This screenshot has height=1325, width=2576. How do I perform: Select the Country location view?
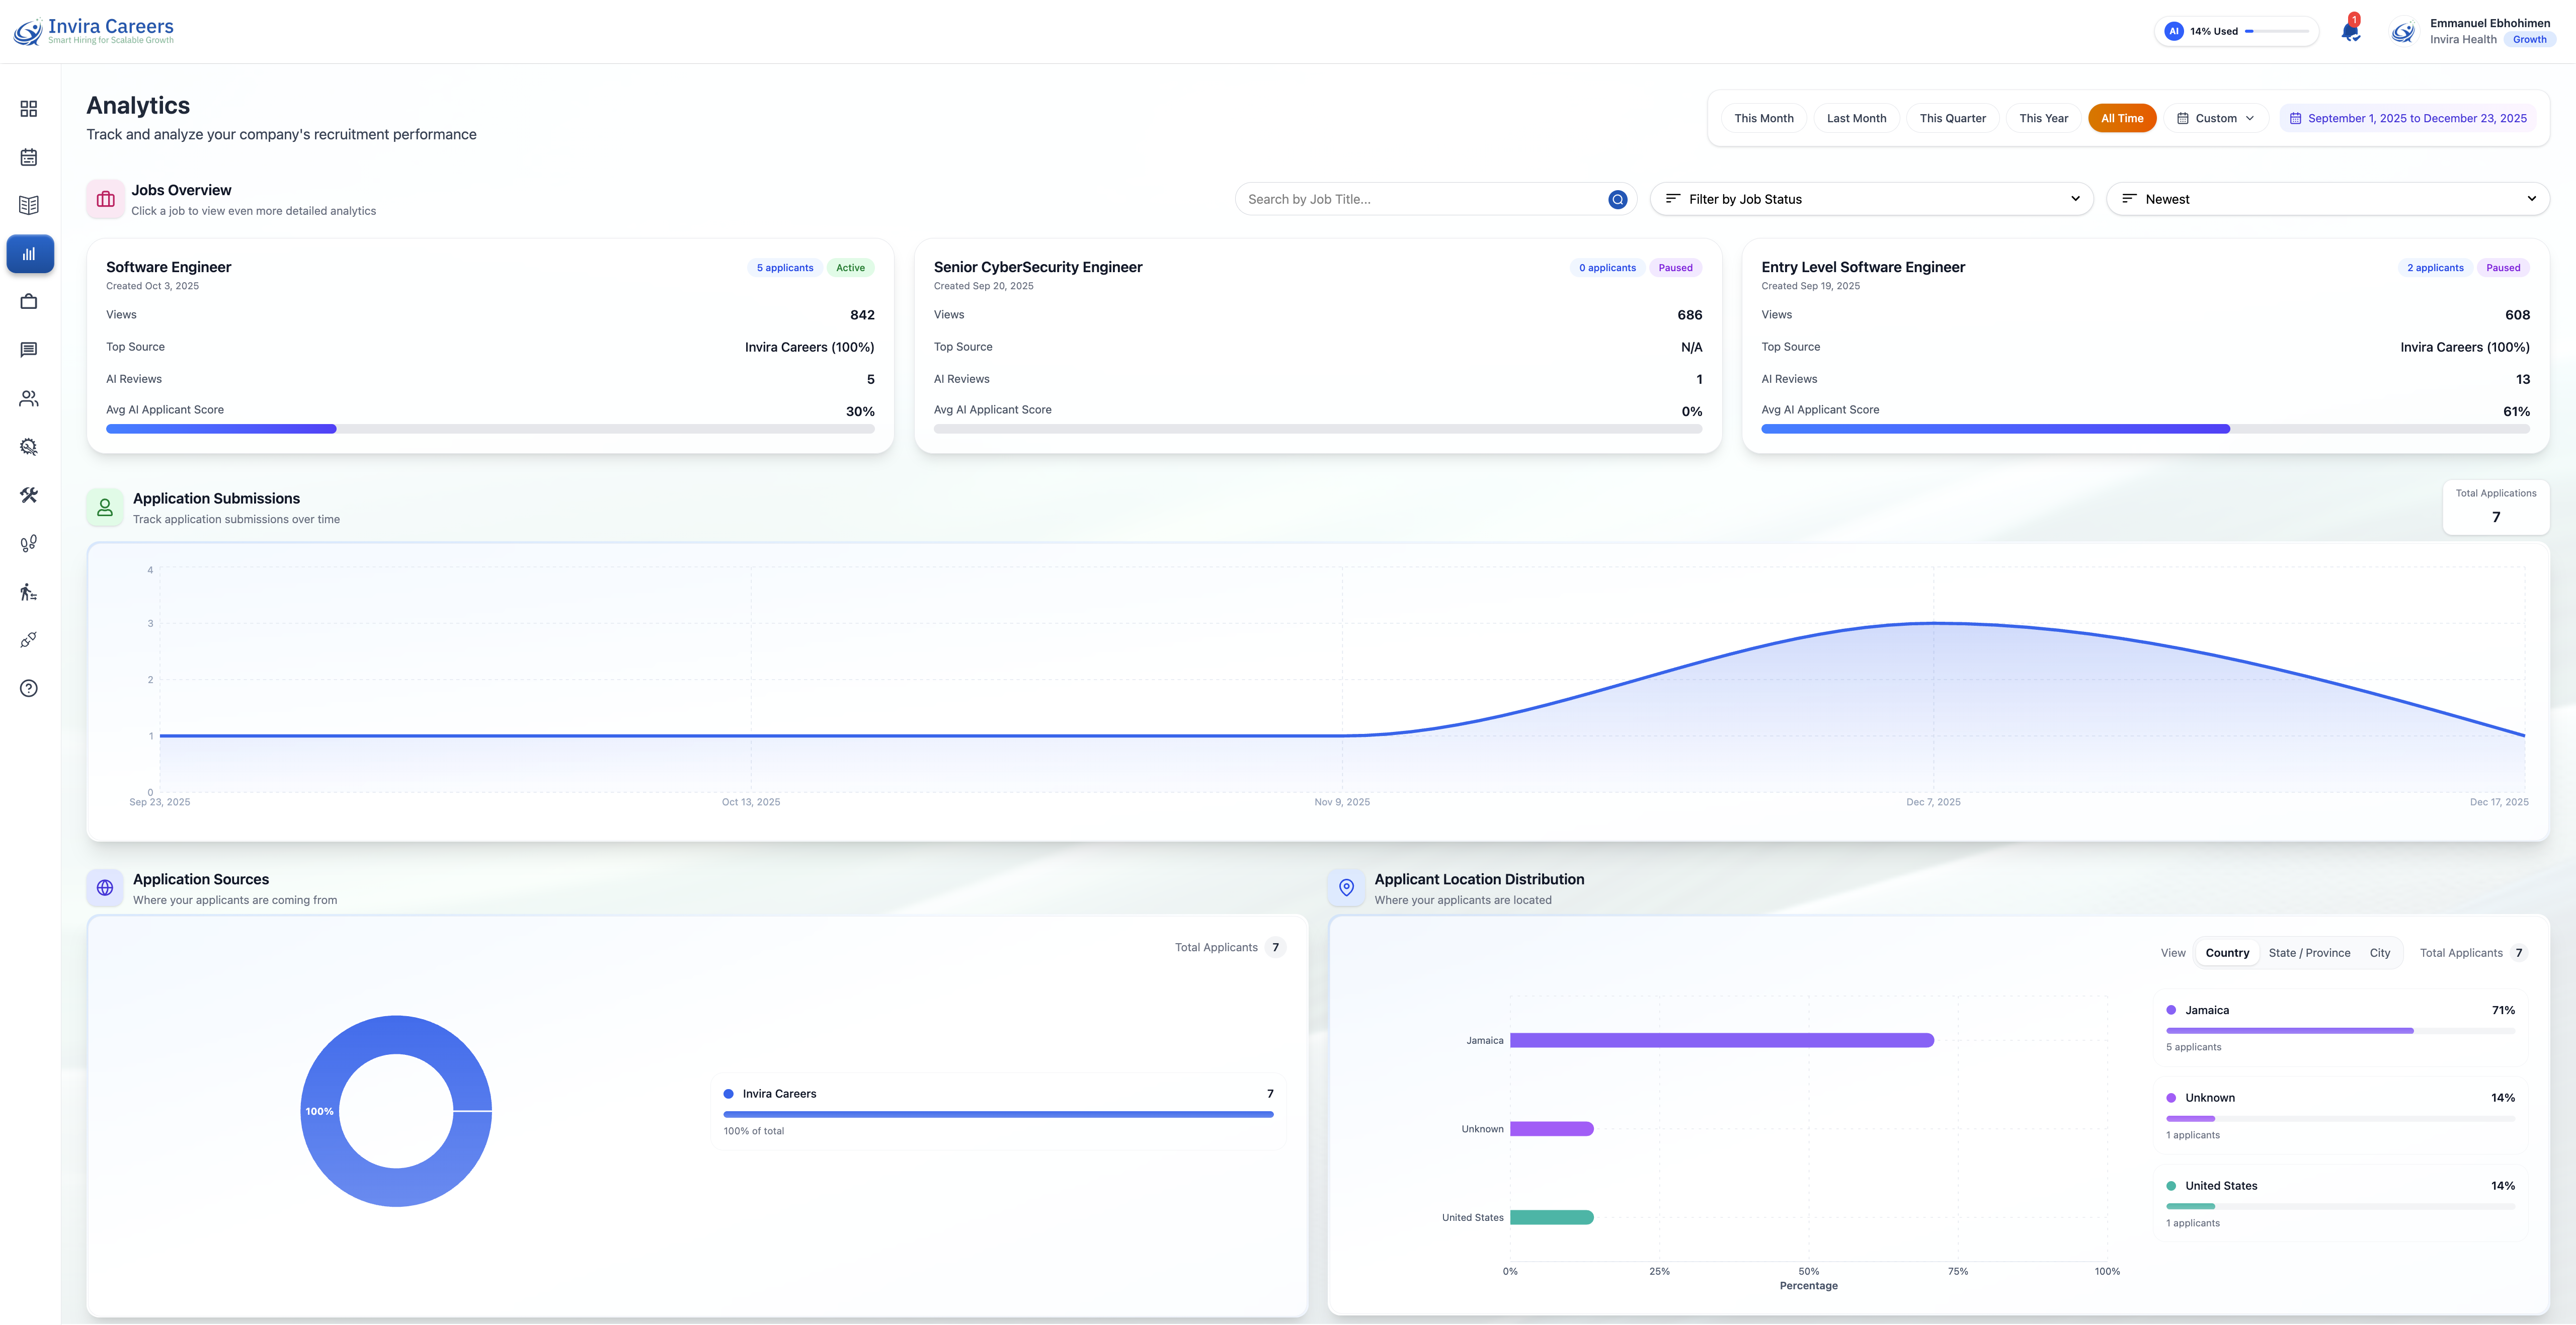[x=2227, y=953]
